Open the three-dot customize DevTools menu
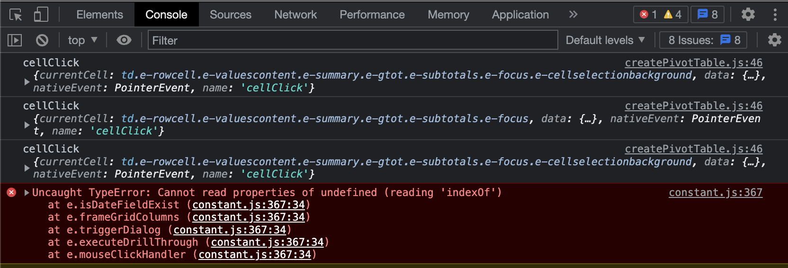The image size is (788, 268). point(775,15)
